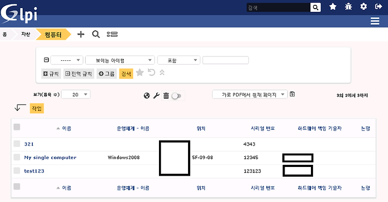Open the '포함' search type dropdown

click(179, 60)
